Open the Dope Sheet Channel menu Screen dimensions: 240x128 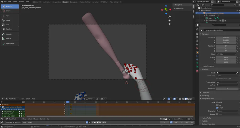[42, 119]
